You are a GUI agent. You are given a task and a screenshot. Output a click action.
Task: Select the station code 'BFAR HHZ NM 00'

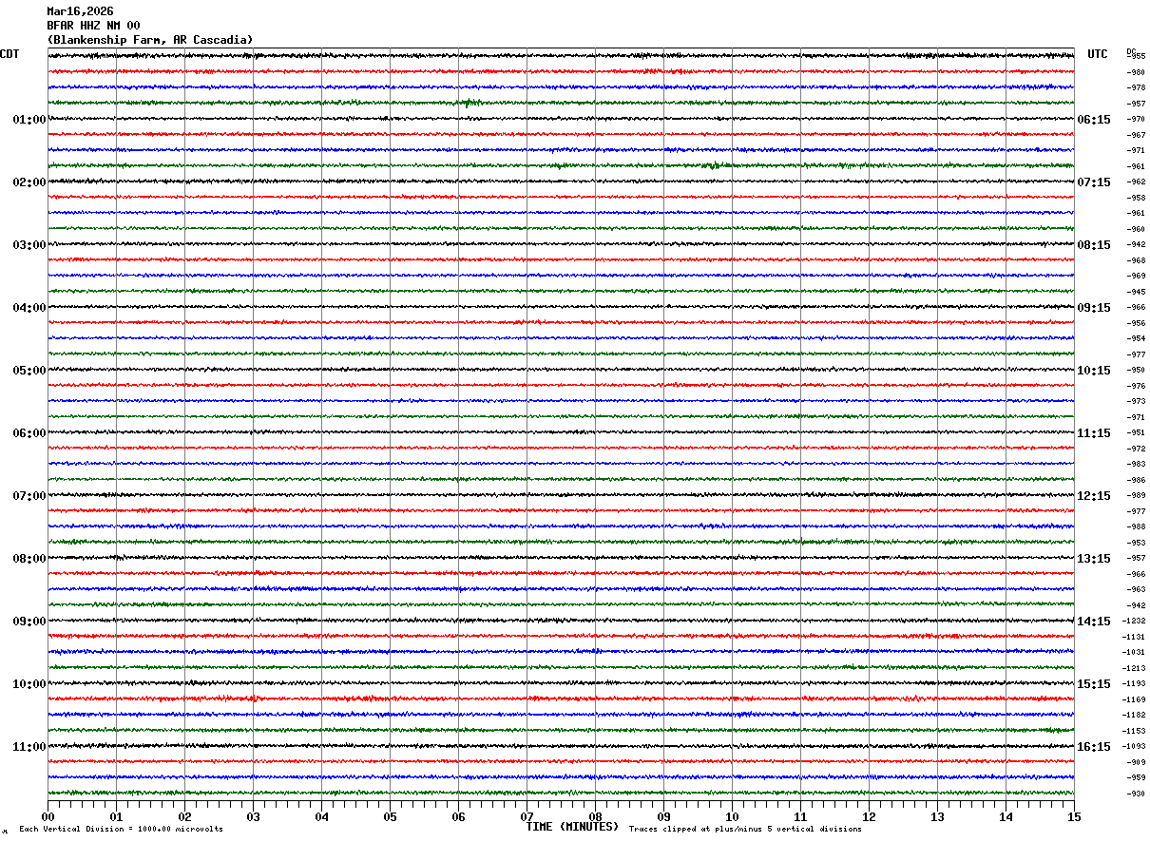[x=93, y=26]
